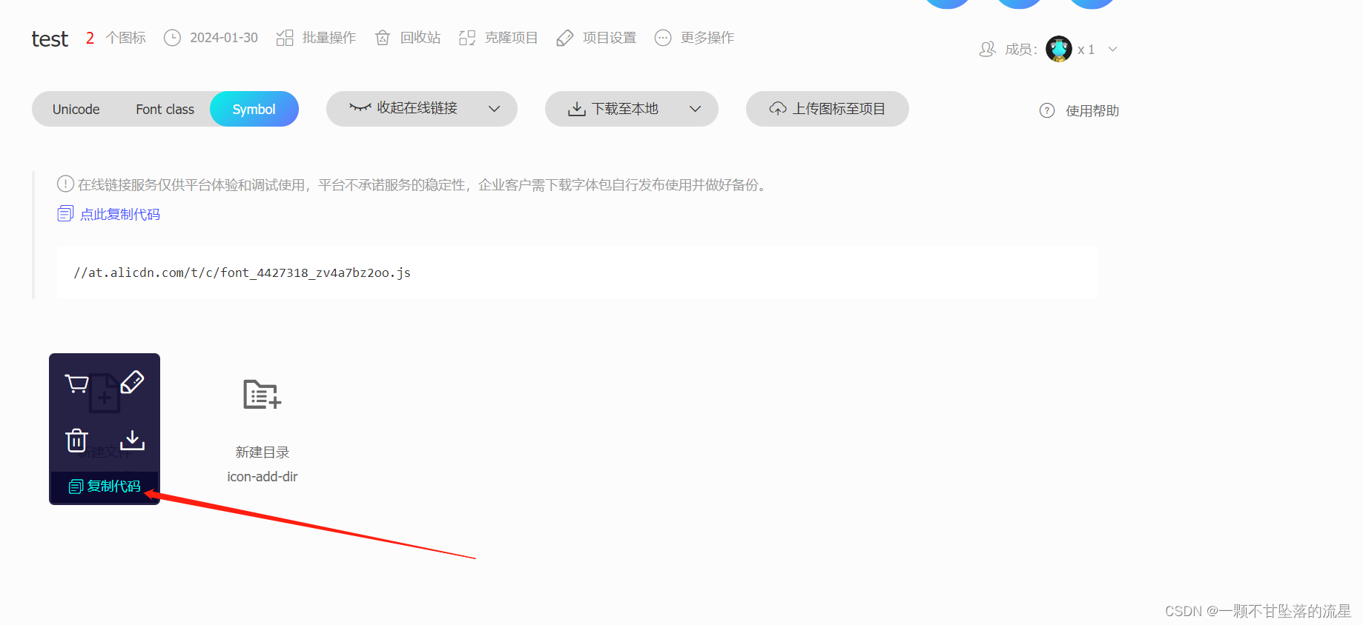Switch to Unicode tab
The width and height of the screenshot is (1363, 625).
[x=76, y=110]
